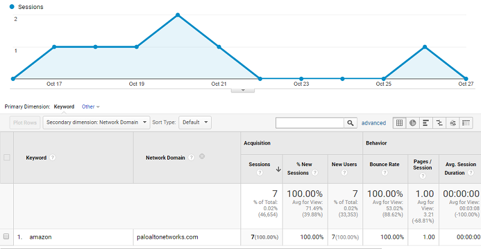
Task: Select the Performance bar view icon
Action: (426, 122)
